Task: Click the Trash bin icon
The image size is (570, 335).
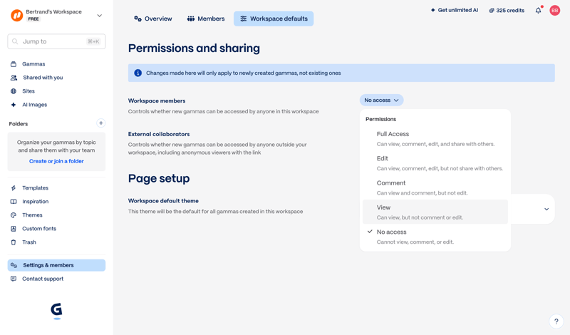Action: tap(14, 242)
